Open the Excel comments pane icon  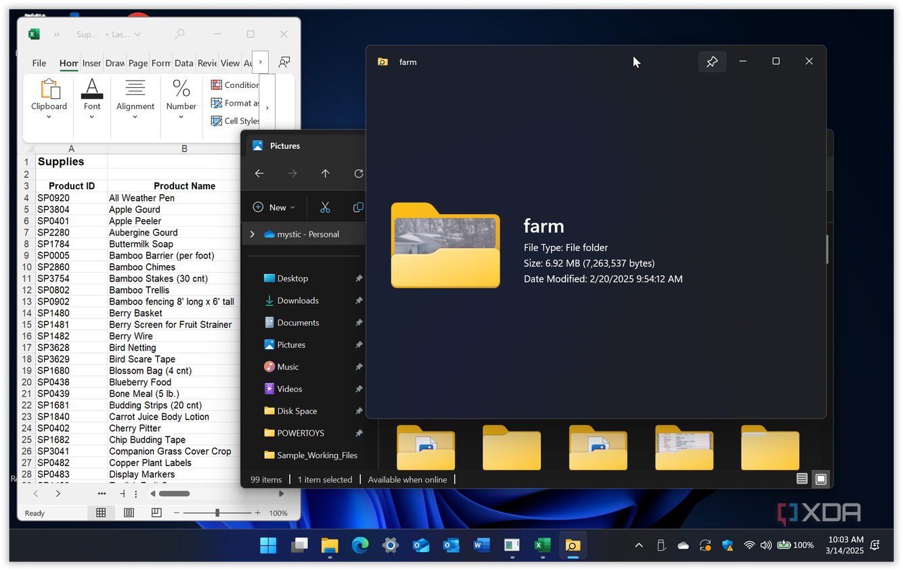(x=284, y=62)
